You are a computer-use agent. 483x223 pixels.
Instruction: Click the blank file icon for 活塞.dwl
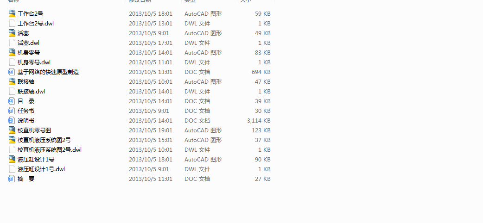[x=12, y=43]
